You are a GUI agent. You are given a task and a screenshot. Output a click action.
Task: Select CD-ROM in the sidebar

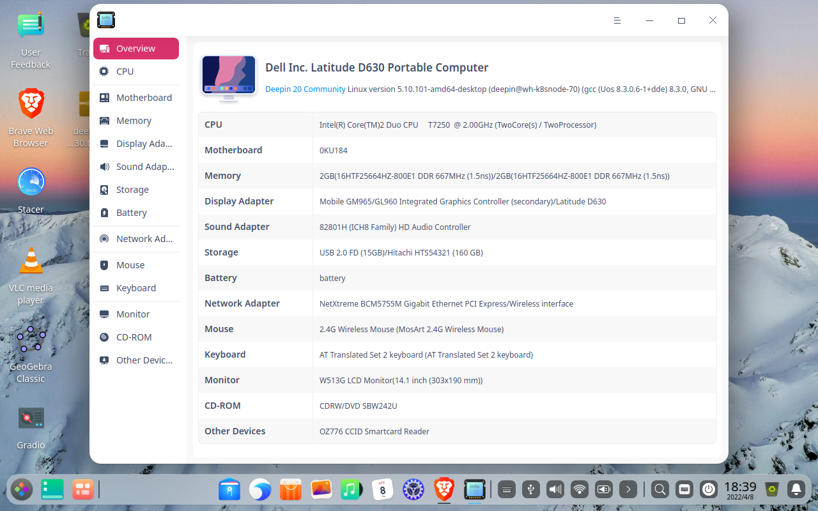(x=136, y=337)
